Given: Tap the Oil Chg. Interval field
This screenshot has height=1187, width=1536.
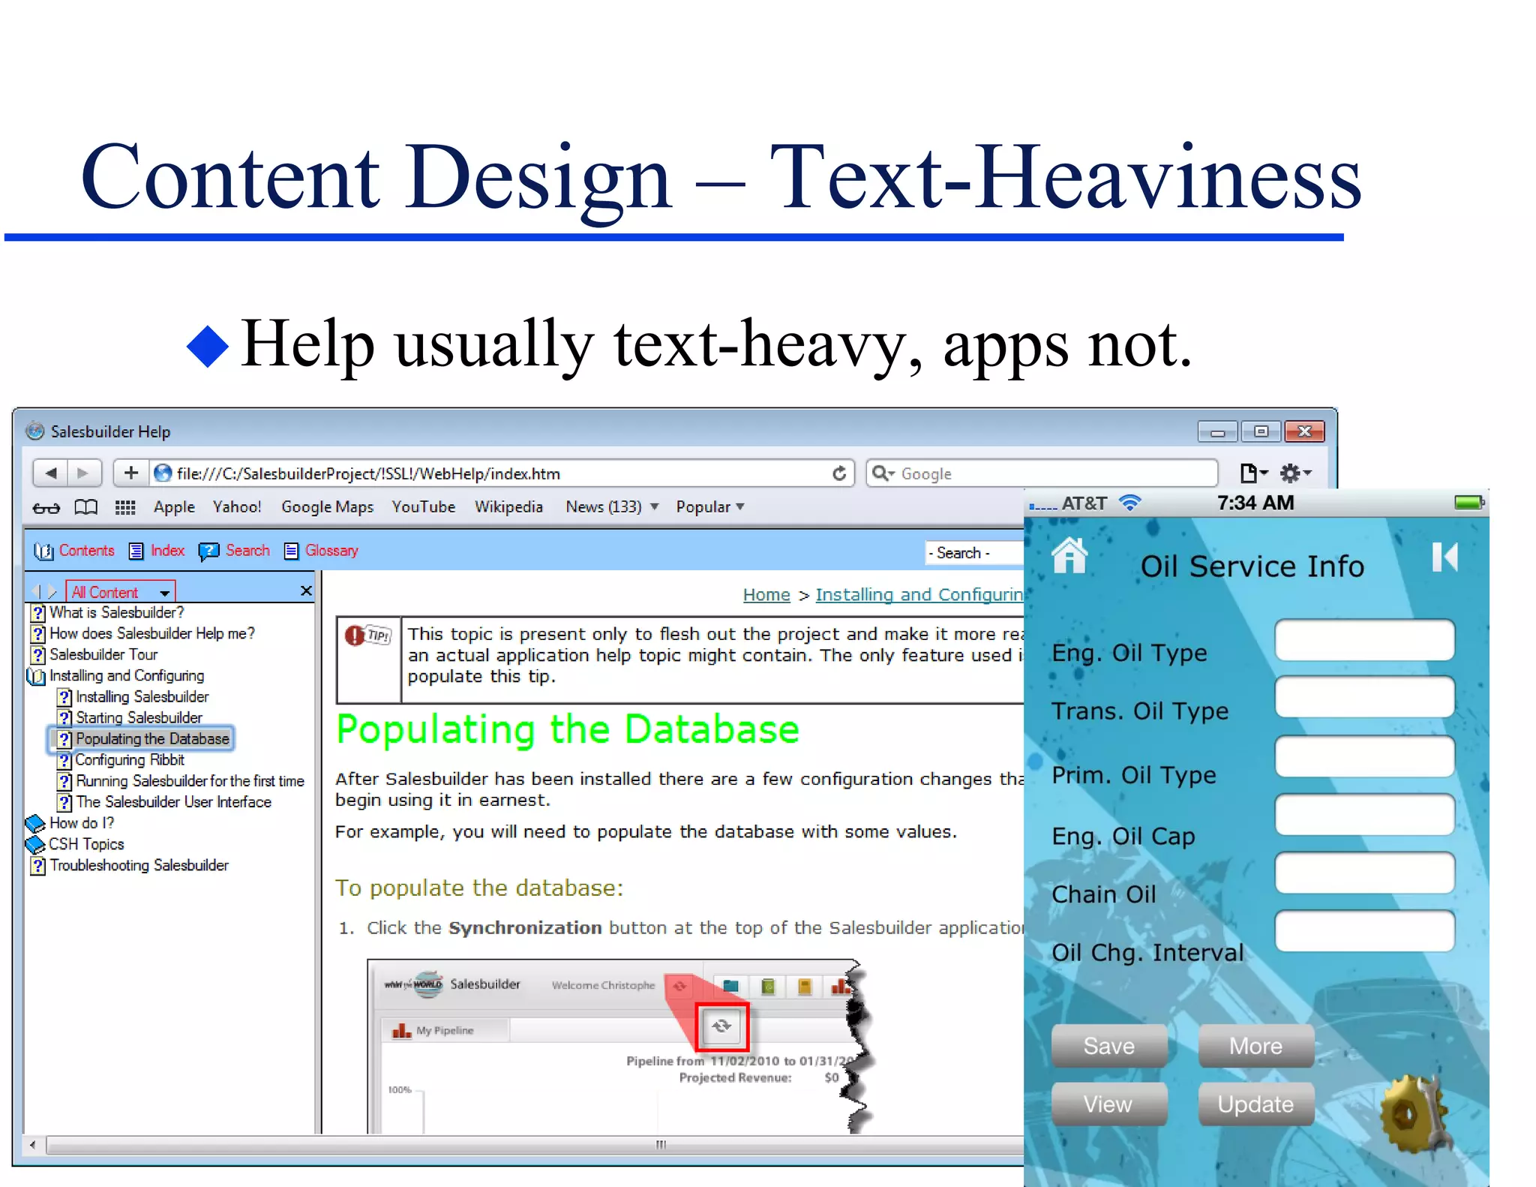Looking at the screenshot, I should [1364, 931].
